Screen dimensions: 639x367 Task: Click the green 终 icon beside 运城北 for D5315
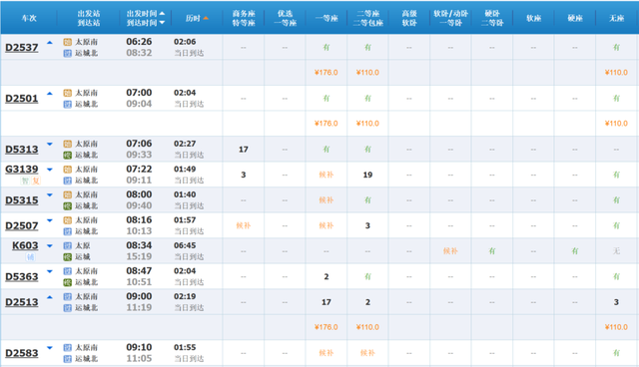[x=68, y=205]
